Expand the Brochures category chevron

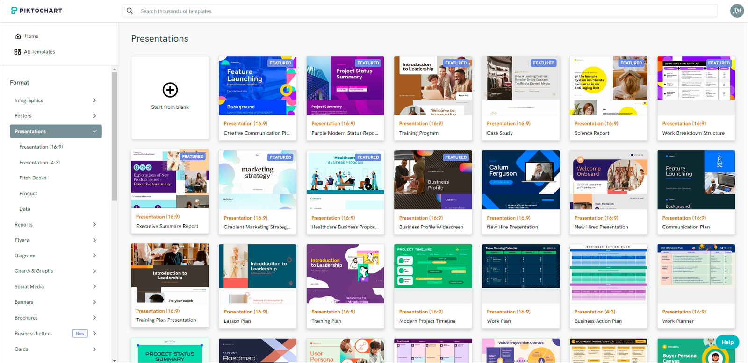[x=94, y=318]
